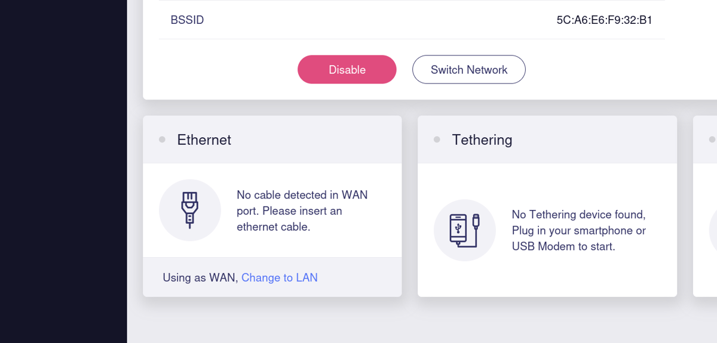This screenshot has width=717, height=343.
Task: Click the Ethernet status indicator dot
Action: (162, 140)
